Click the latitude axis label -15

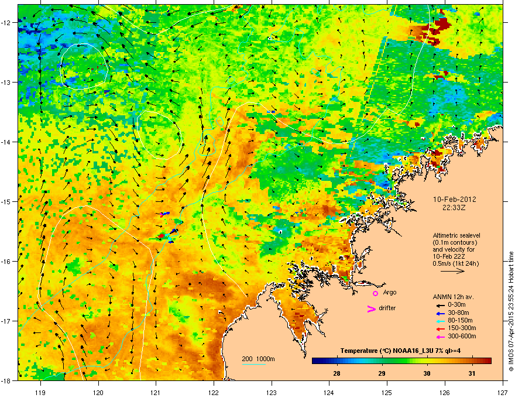pyautogui.click(x=6, y=201)
